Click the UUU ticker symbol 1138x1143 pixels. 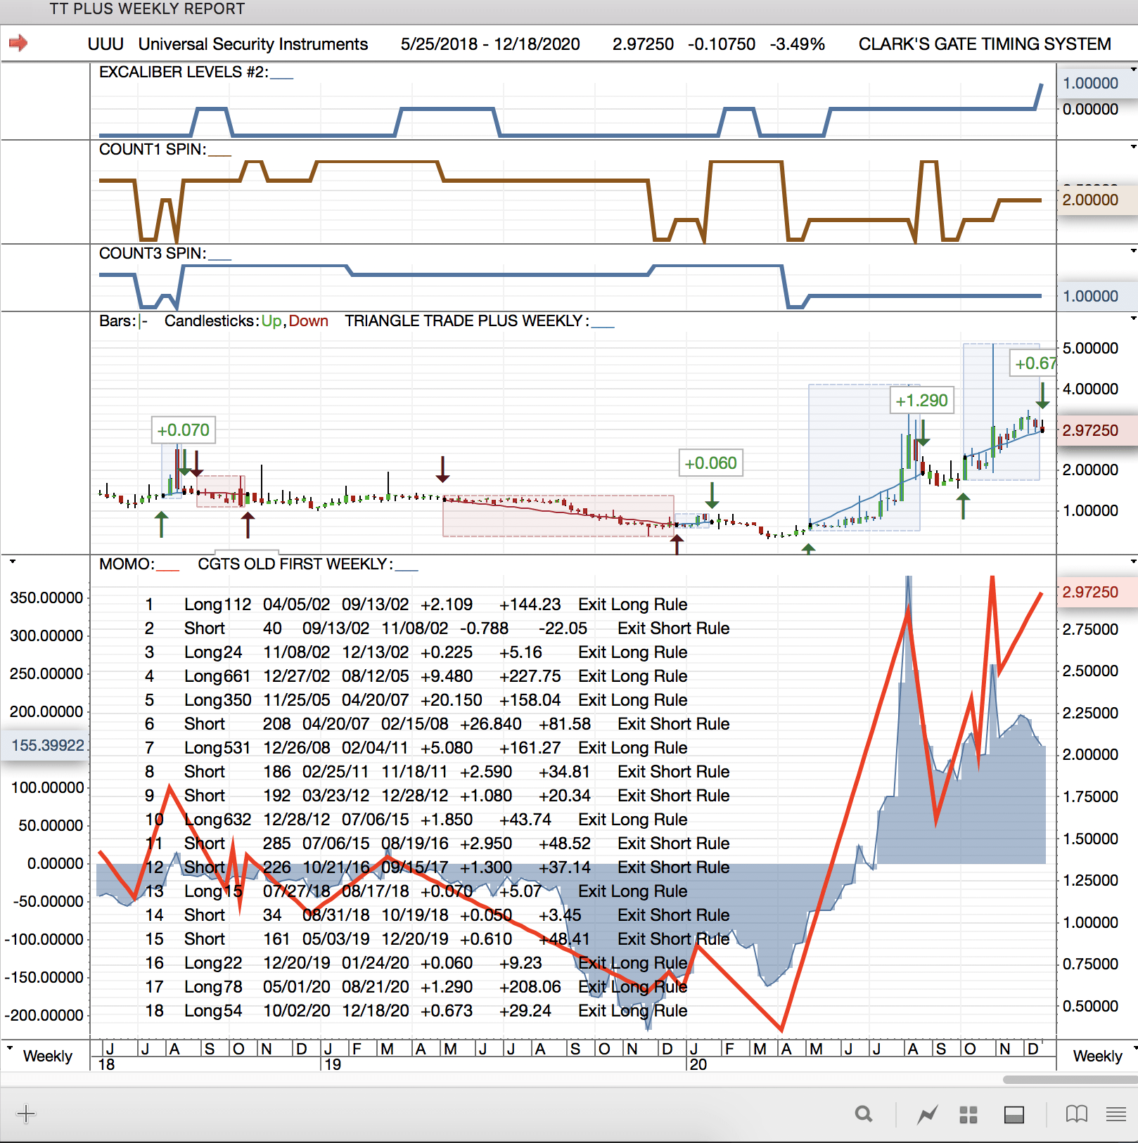(x=106, y=44)
